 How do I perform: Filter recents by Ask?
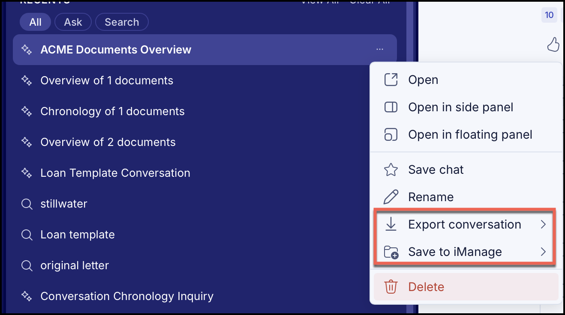73,22
